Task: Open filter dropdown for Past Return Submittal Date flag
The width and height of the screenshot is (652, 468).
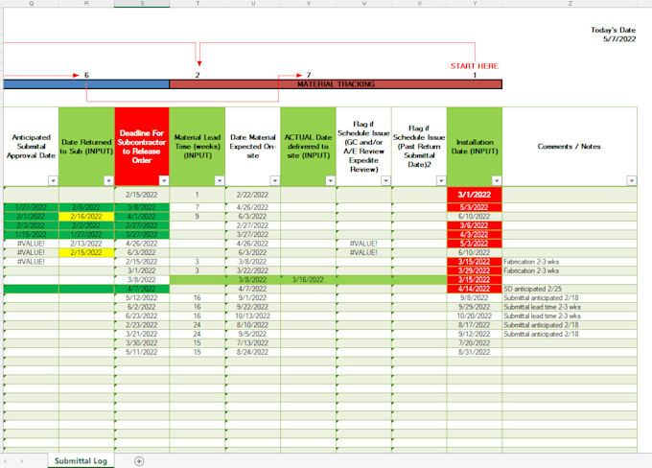Action: tap(441, 180)
